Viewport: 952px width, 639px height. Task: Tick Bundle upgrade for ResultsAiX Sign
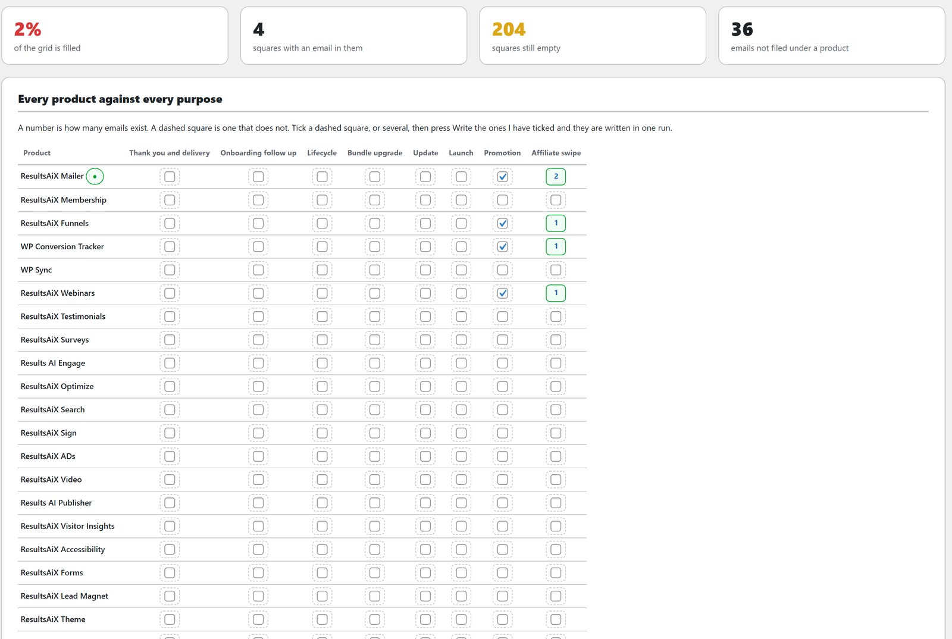375,433
